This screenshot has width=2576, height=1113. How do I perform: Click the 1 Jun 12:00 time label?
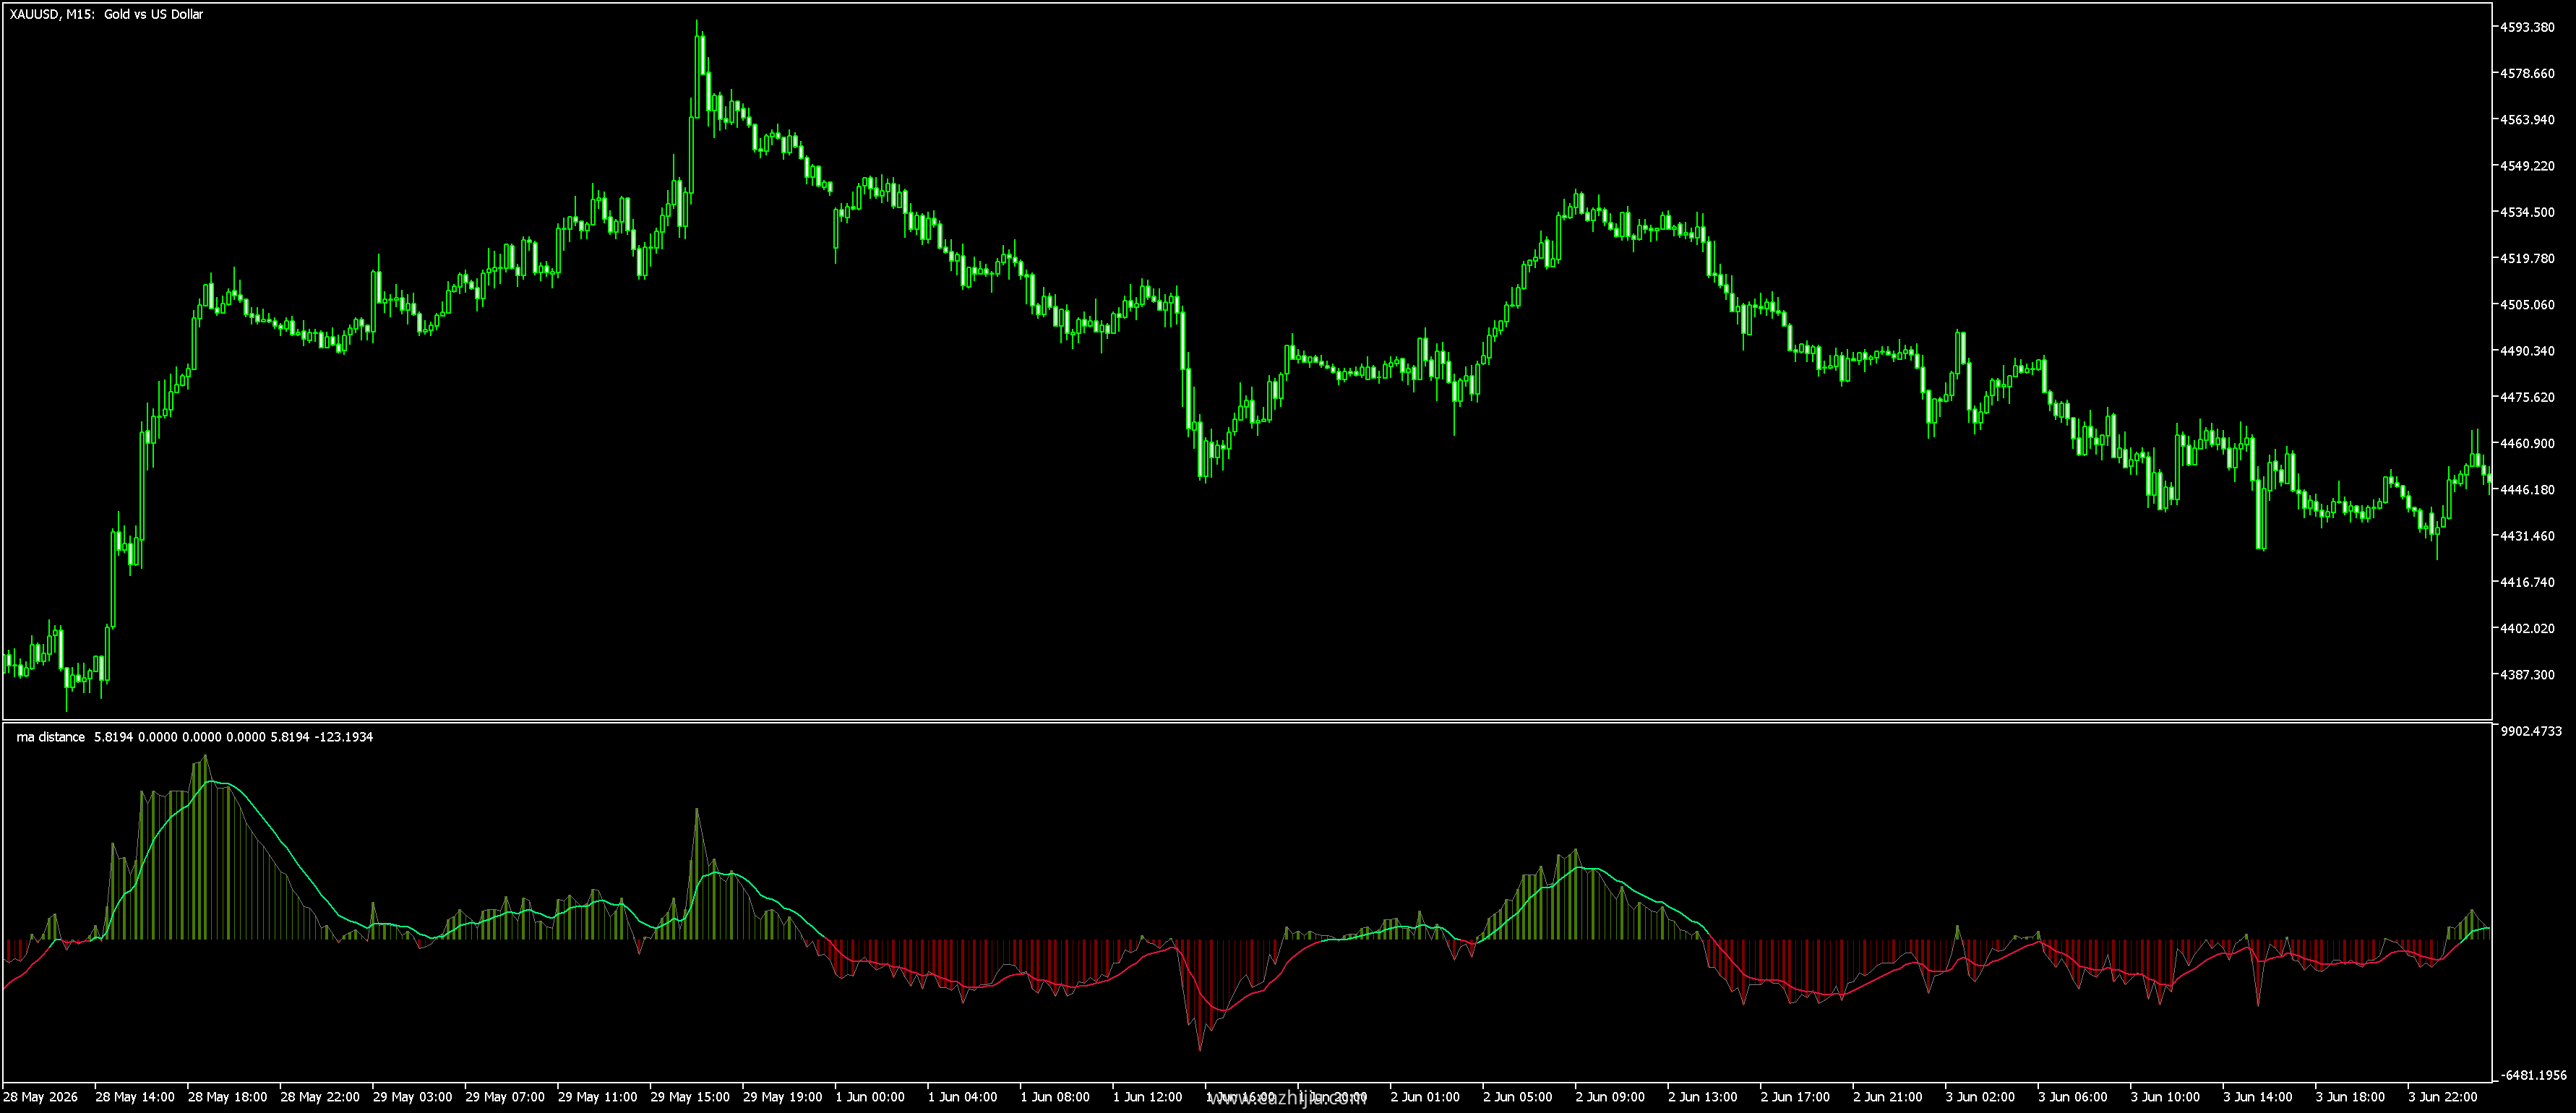(x=1148, y=1097)
